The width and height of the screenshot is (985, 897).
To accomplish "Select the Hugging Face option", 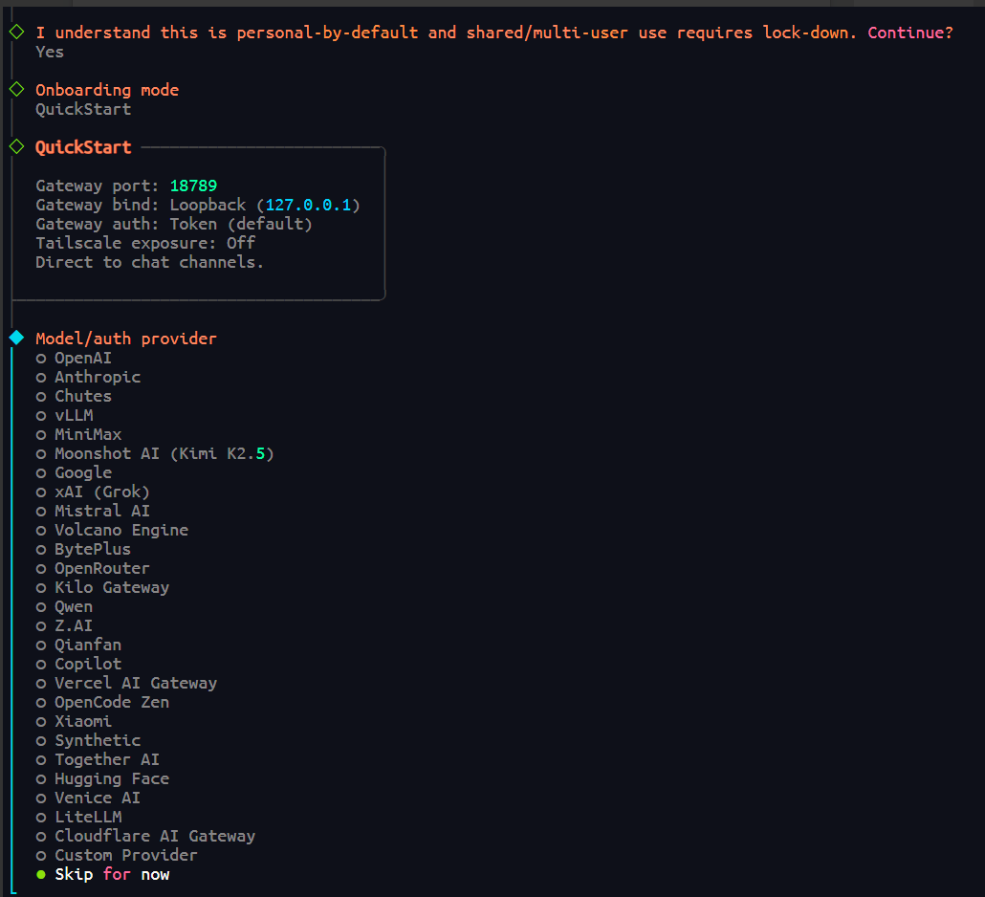I will pyautogui.click(x=102, y=779).
